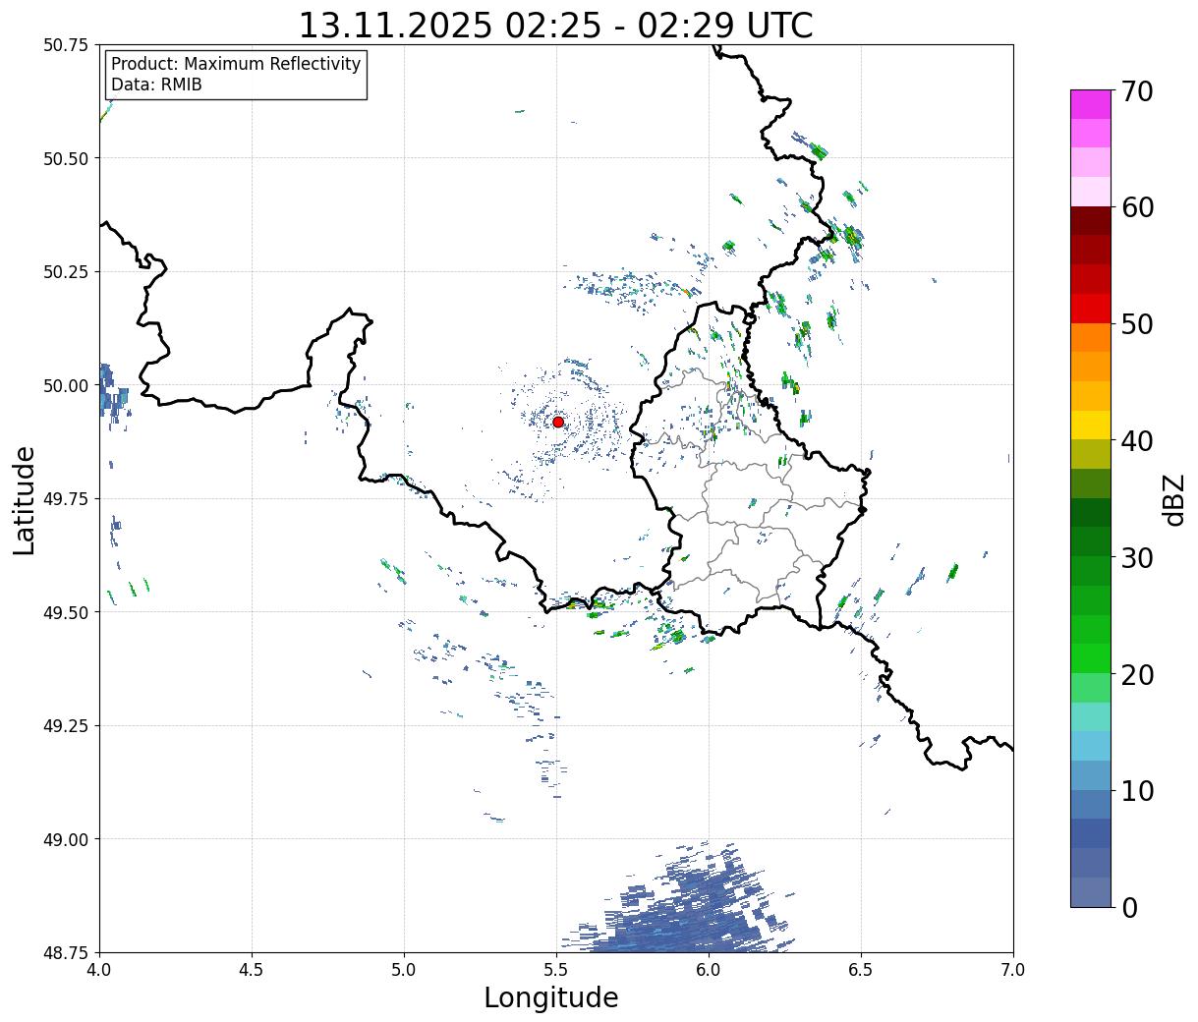Select the magenta top colorbar segment
This screenshot has width=1198, height=1022.
pyautogui.click(x=1090, y=104)
